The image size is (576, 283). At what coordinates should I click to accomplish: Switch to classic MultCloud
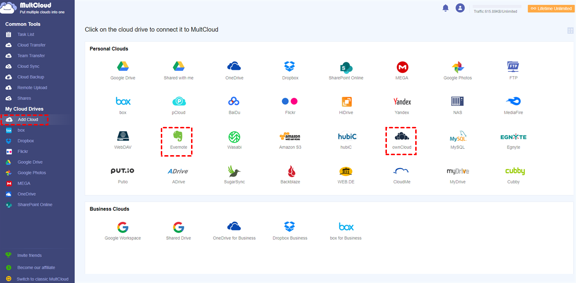(x=42, y=279)
